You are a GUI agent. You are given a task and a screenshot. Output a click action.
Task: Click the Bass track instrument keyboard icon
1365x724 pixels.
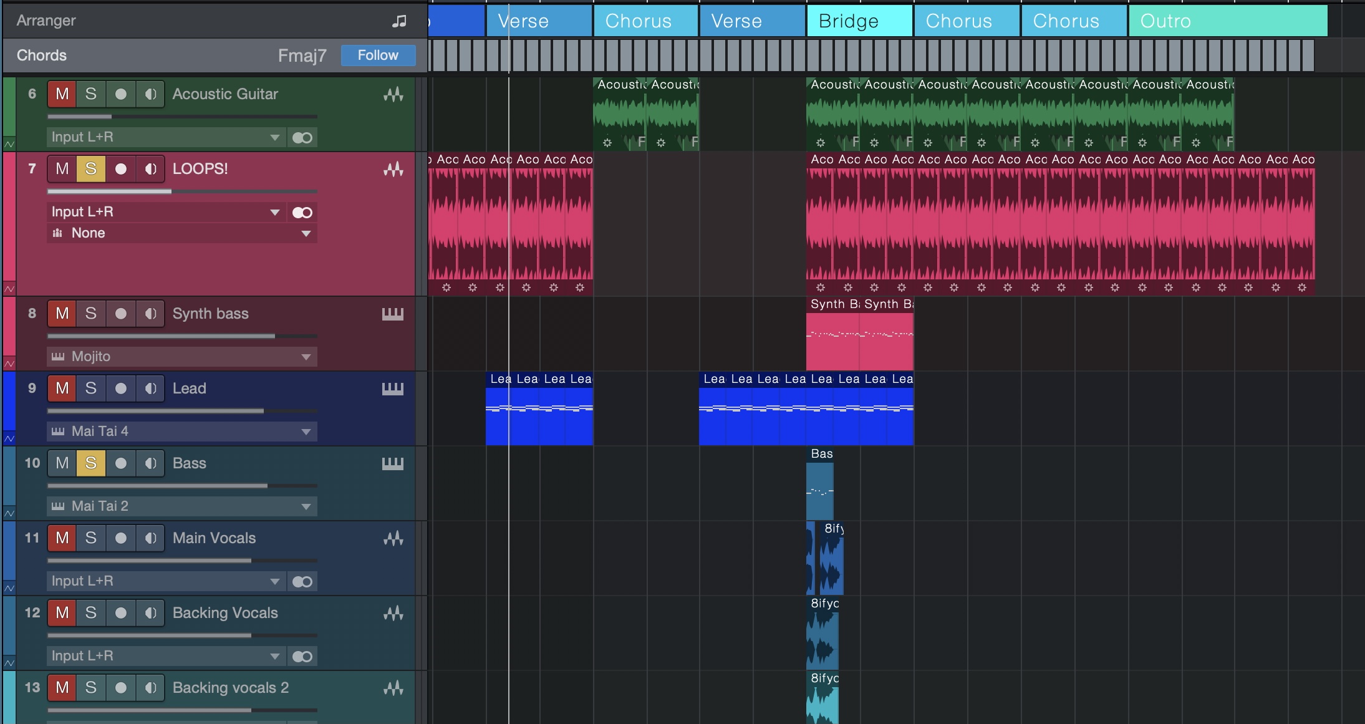click(x=392, y=463)
